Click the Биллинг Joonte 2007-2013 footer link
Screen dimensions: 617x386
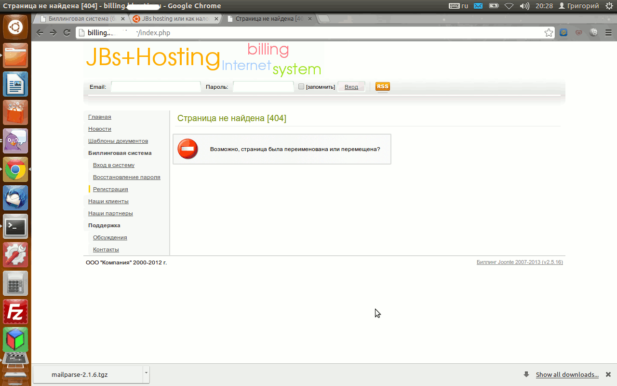coord(520,262)
